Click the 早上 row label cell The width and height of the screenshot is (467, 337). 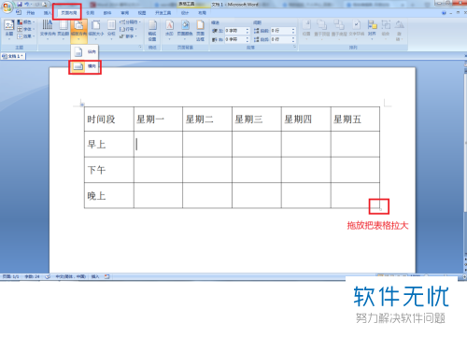coord(109,144)
